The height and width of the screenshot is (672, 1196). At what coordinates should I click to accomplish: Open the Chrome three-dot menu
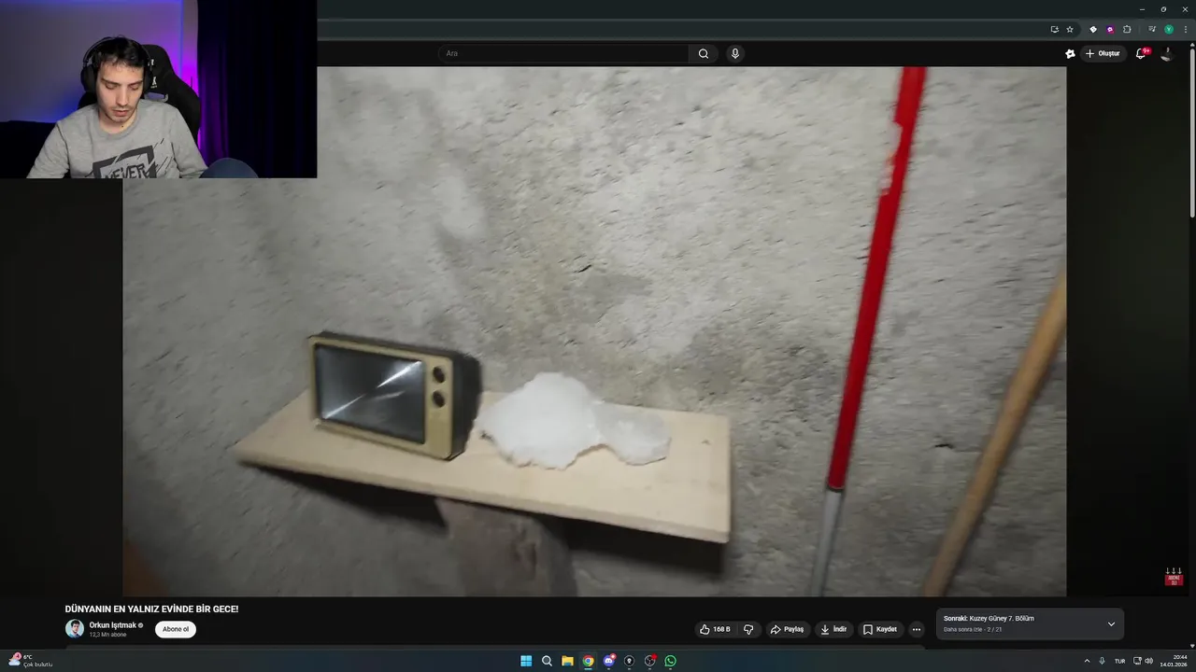click(x=1185, y=29)
